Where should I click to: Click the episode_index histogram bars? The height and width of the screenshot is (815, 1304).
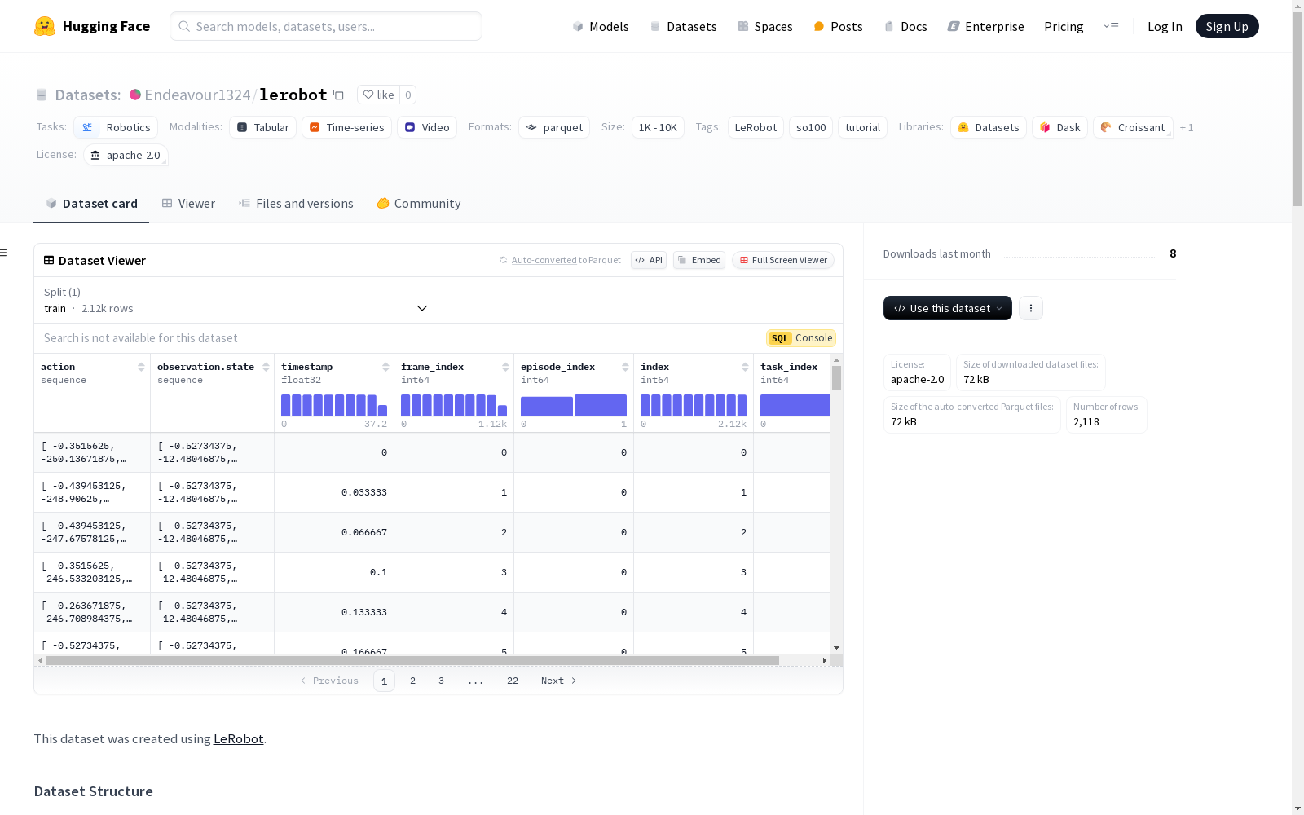(574, 405)
